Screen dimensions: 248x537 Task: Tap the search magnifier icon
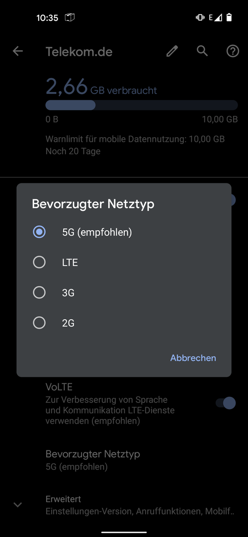click(x=202, y=51)
